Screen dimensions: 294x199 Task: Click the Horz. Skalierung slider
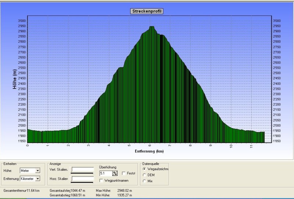(x=83, y=179)
